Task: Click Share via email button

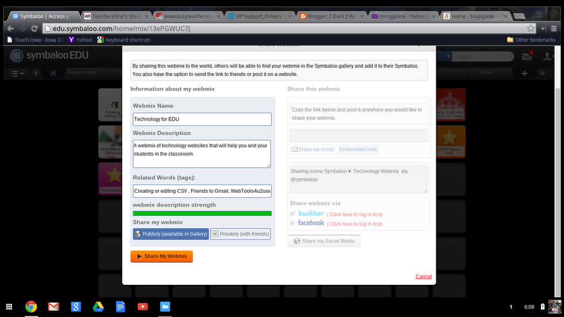Action: (x=312, y=149)
